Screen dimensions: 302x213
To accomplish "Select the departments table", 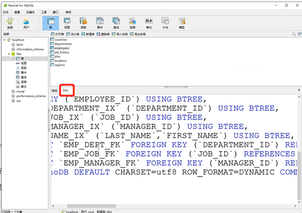I will (x=63, y=44).
